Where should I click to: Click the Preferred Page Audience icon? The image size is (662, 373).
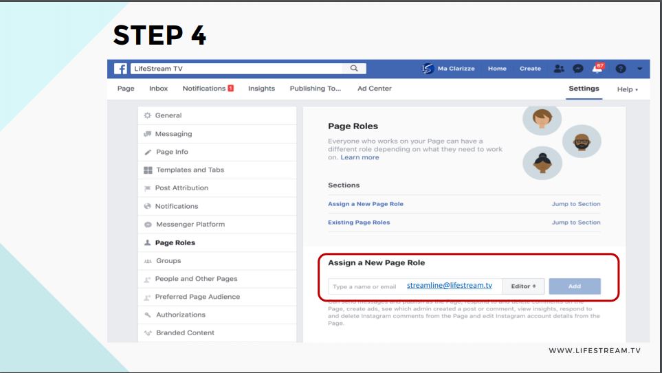(147, 297)
